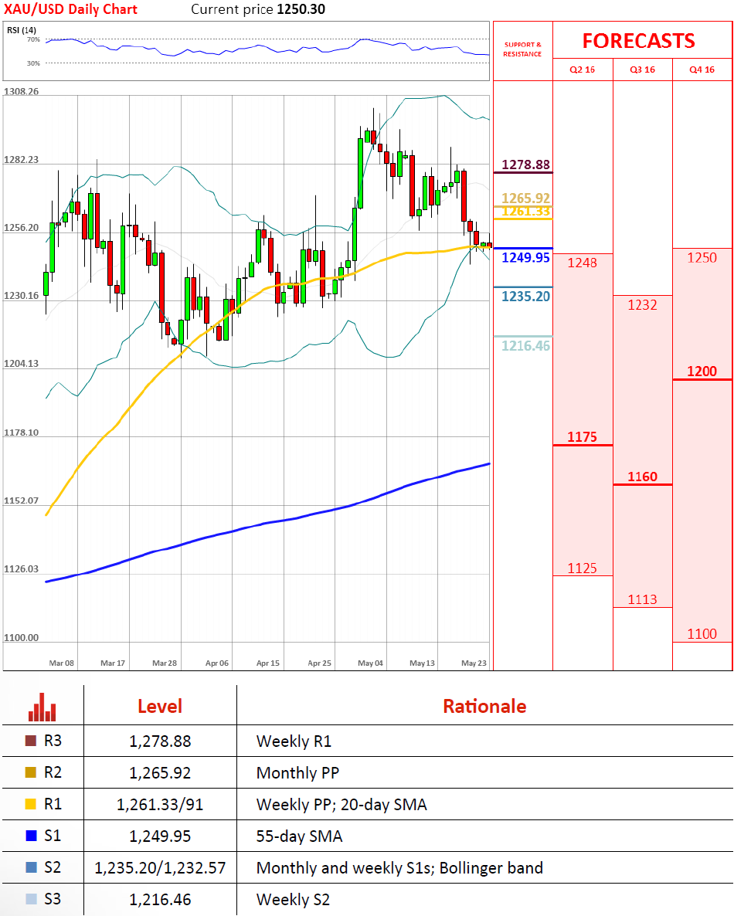The image size is (734, 916).
Task: Click the Weekly S2 rationale cell
Action: pos(293,899)
